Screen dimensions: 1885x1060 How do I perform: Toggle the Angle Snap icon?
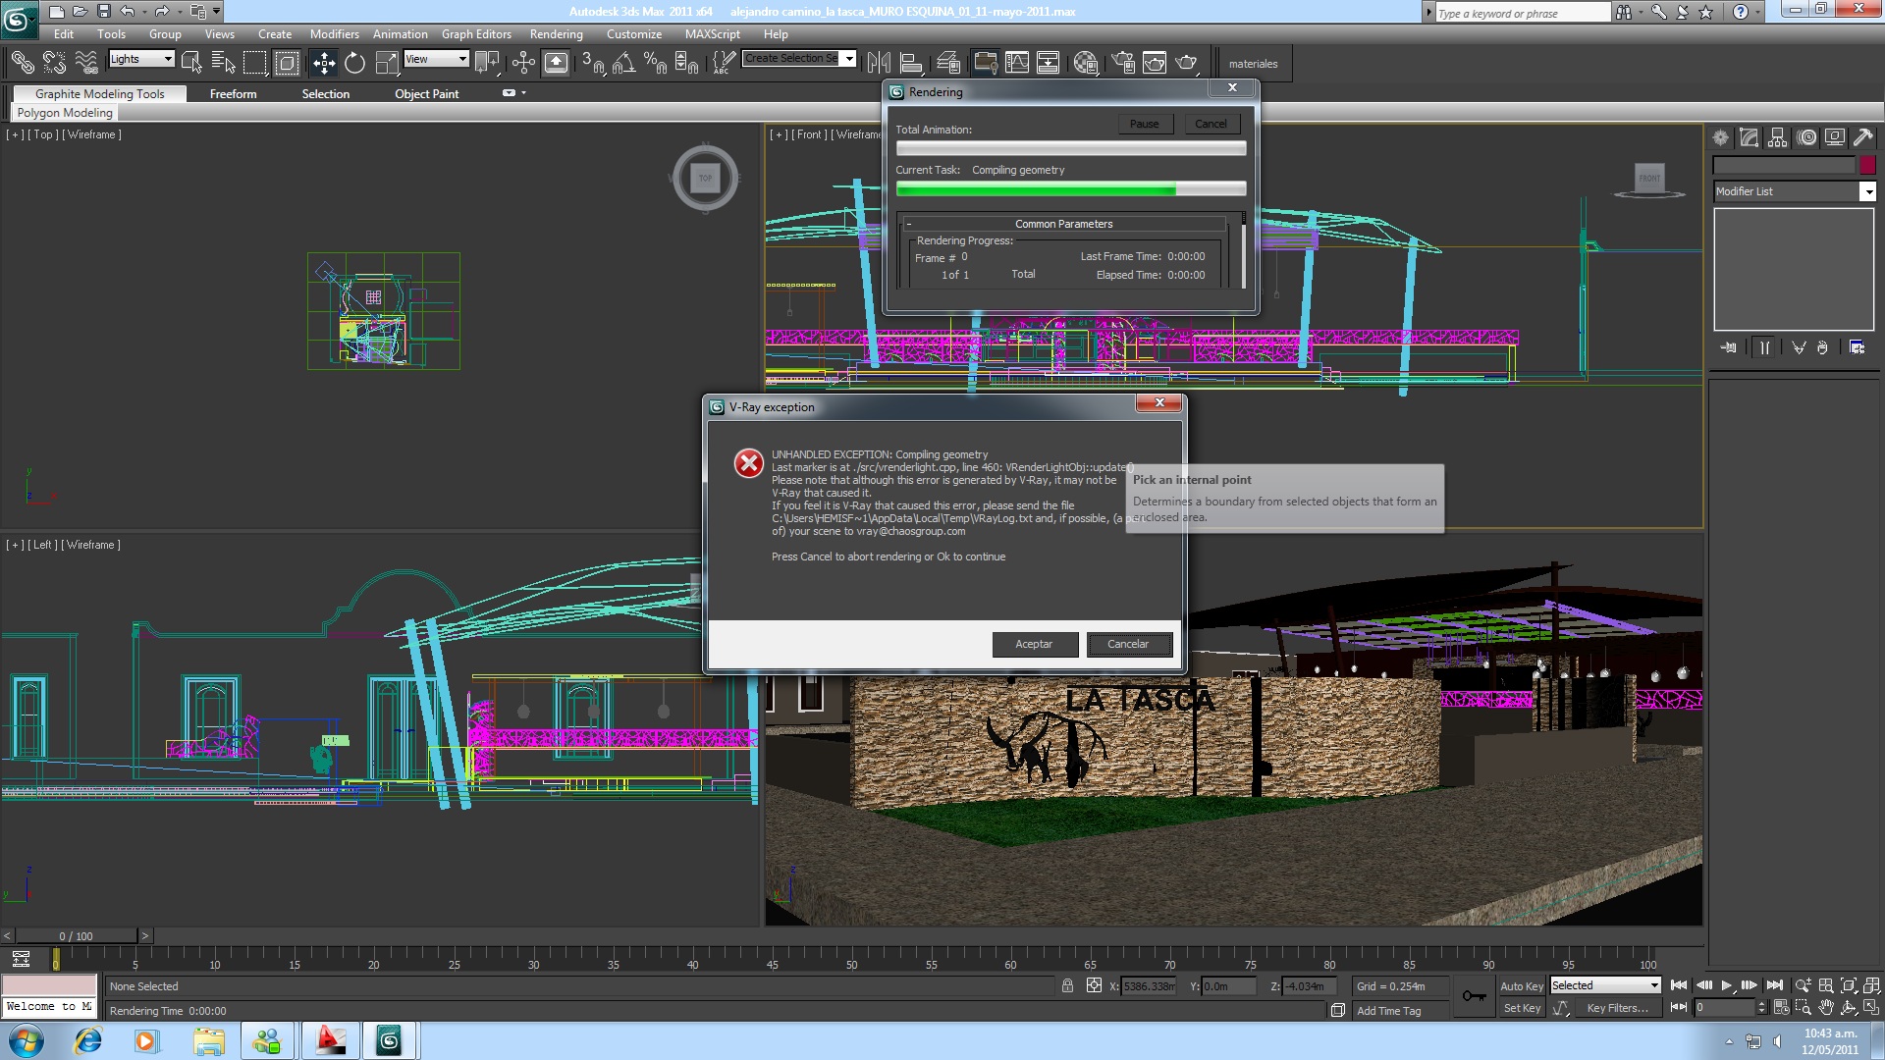[622, 64]
